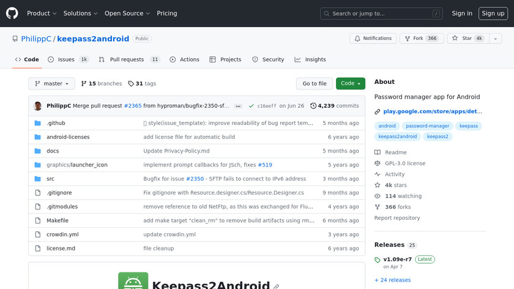Screen dimensions: 514x289
Task: Click the eye icon beside 114 watching
Action: click(x=378, y=196)
